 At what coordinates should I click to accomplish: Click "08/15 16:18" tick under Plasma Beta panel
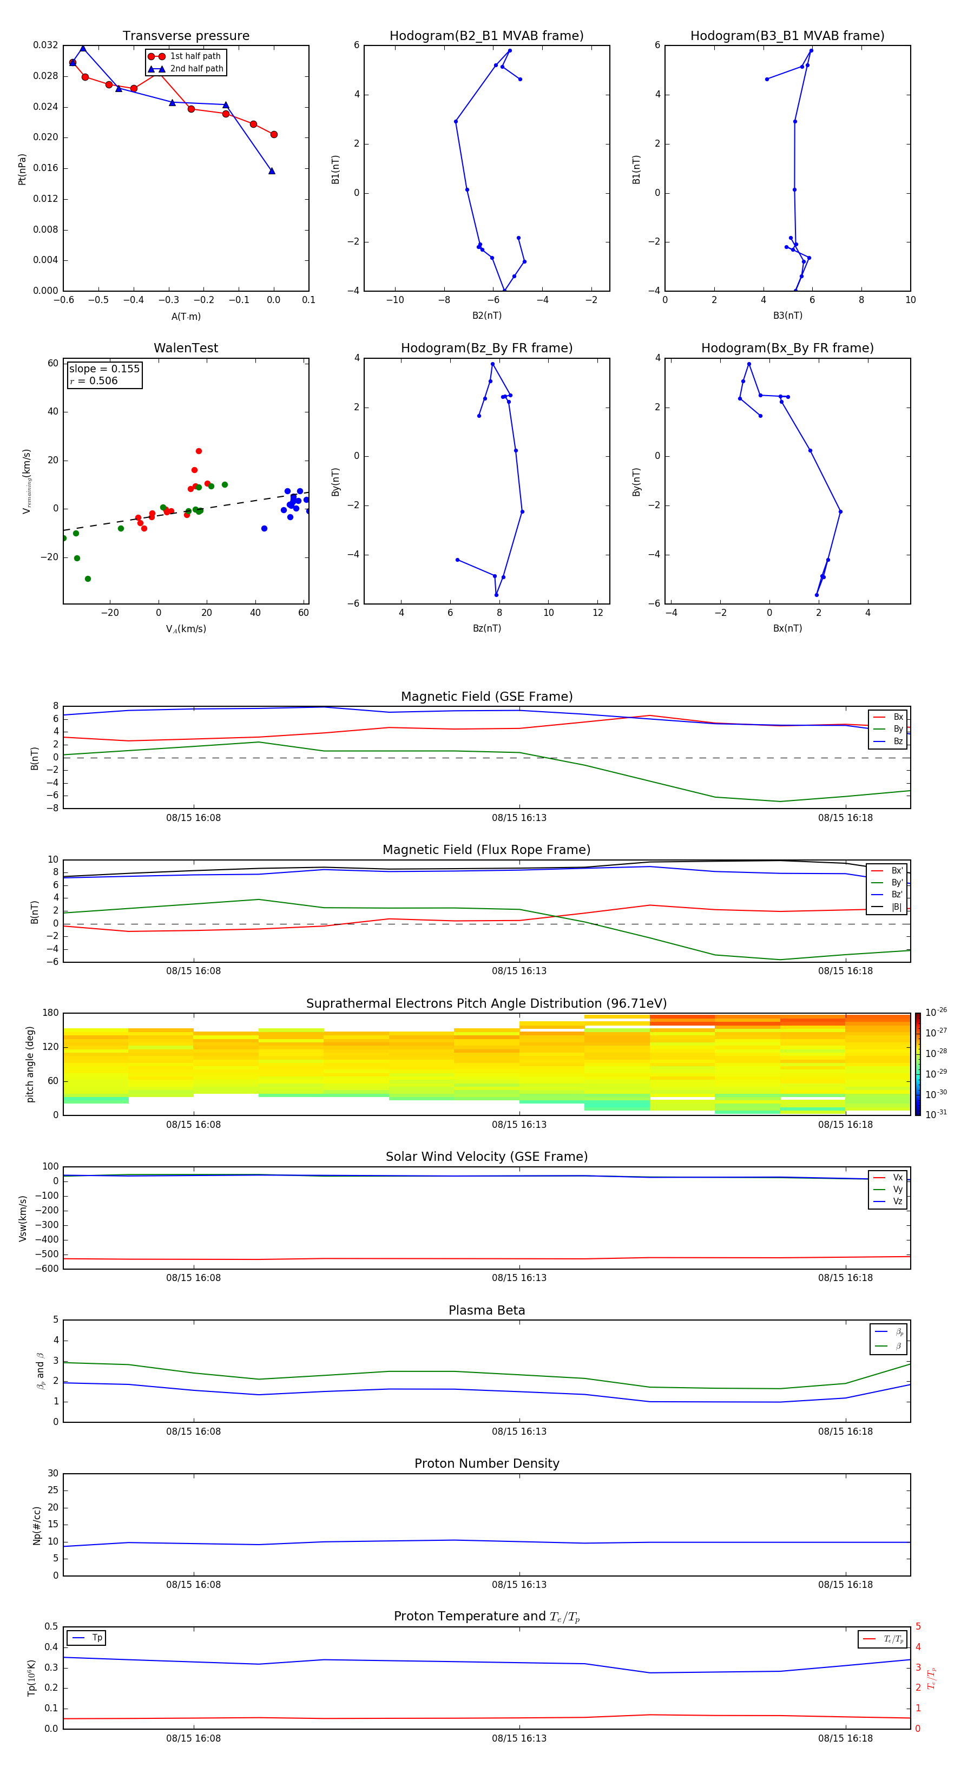[845, 1432]
